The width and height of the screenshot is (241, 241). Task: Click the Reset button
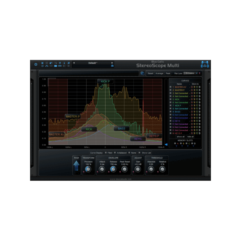pyautogui.click(x=150, y=74)
